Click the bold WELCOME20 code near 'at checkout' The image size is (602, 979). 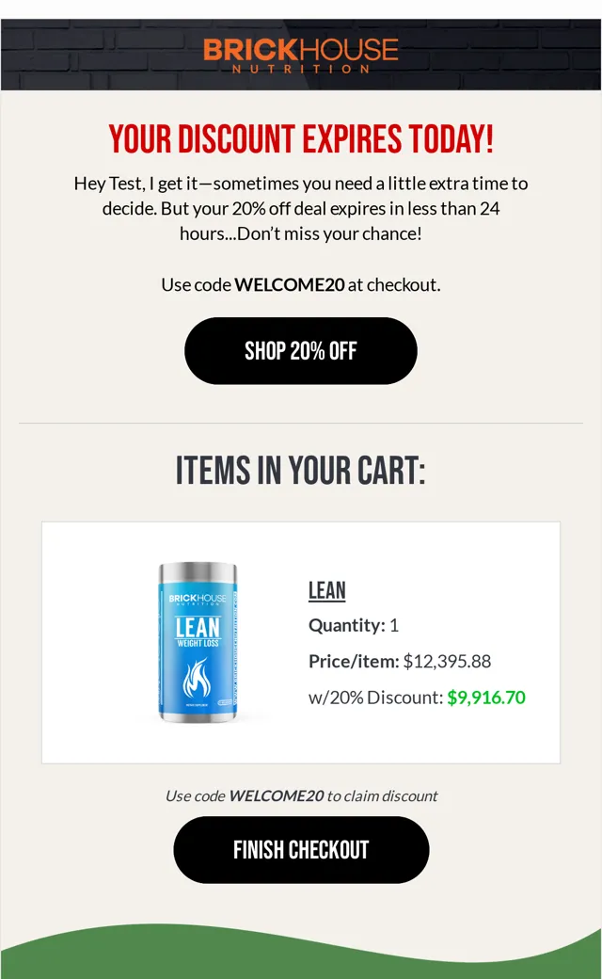coord(290,284)
